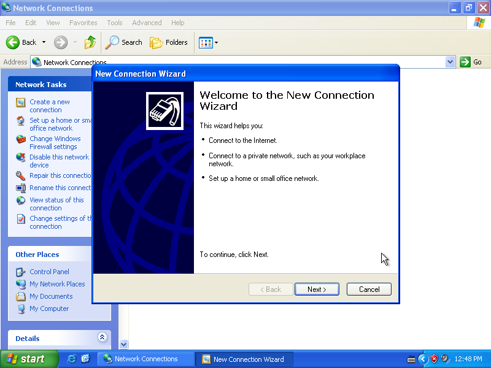Open the Advanced menu

point(147,23)
